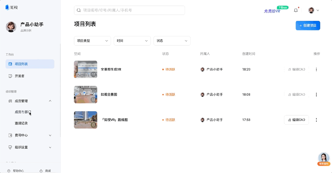
Task: Open the account menu chevron beside avatar
Action: (x=318, y=10)
